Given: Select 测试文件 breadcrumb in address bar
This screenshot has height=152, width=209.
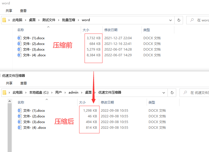Looking at the screenshot, I should [x=49, y=20].
